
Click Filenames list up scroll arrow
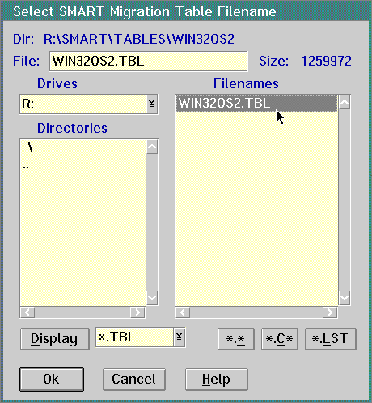[345, 102]
